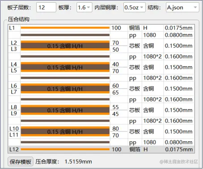Select the L5 layer label
Viewport: 203px width, 169px height.
(x=14, y=71)
